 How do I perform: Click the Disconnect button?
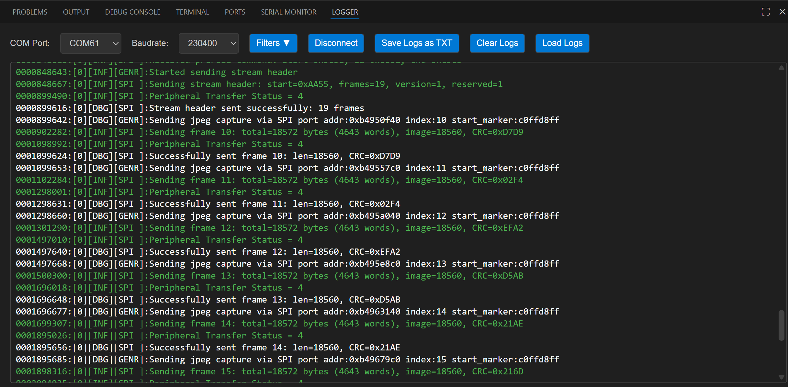tap(336, 43)
